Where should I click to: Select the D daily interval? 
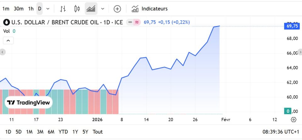[x=40, y=9]
